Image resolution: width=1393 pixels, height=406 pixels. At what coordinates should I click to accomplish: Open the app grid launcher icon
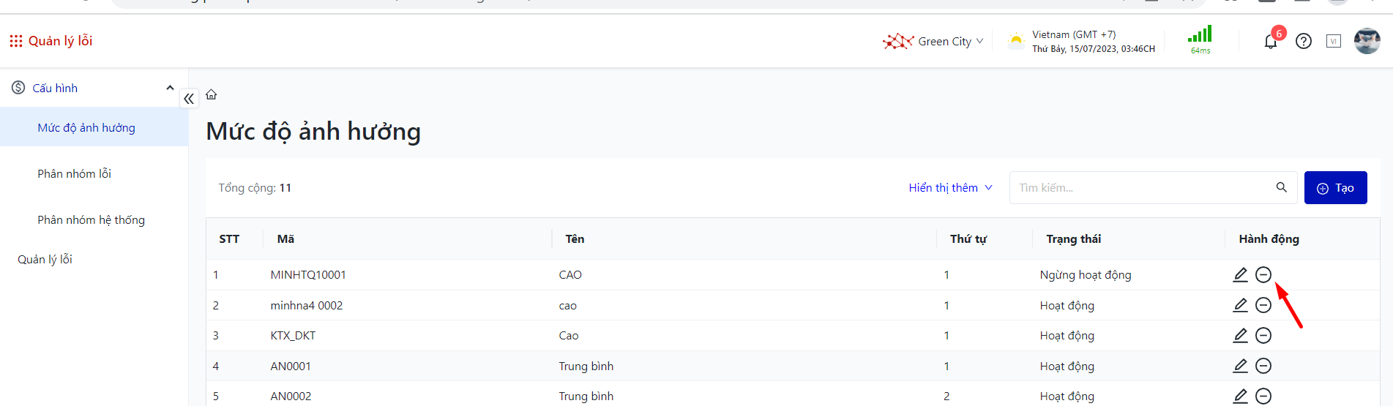pos(15,41)
